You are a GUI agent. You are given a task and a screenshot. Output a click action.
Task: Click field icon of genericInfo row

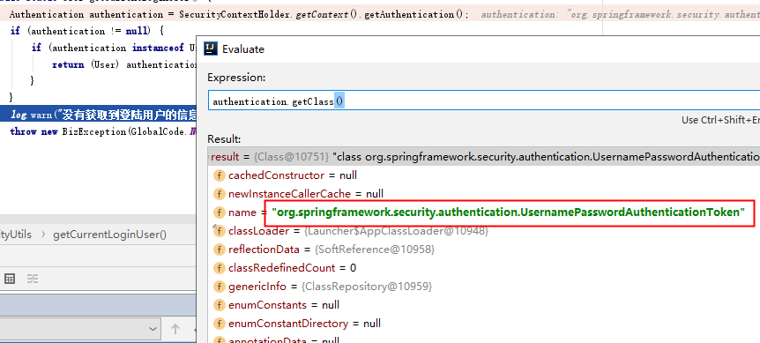tap(219, 287)
